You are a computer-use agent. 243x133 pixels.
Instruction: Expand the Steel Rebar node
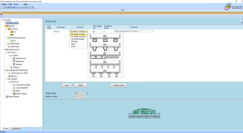pyautogui.click(x=7, y=44)
